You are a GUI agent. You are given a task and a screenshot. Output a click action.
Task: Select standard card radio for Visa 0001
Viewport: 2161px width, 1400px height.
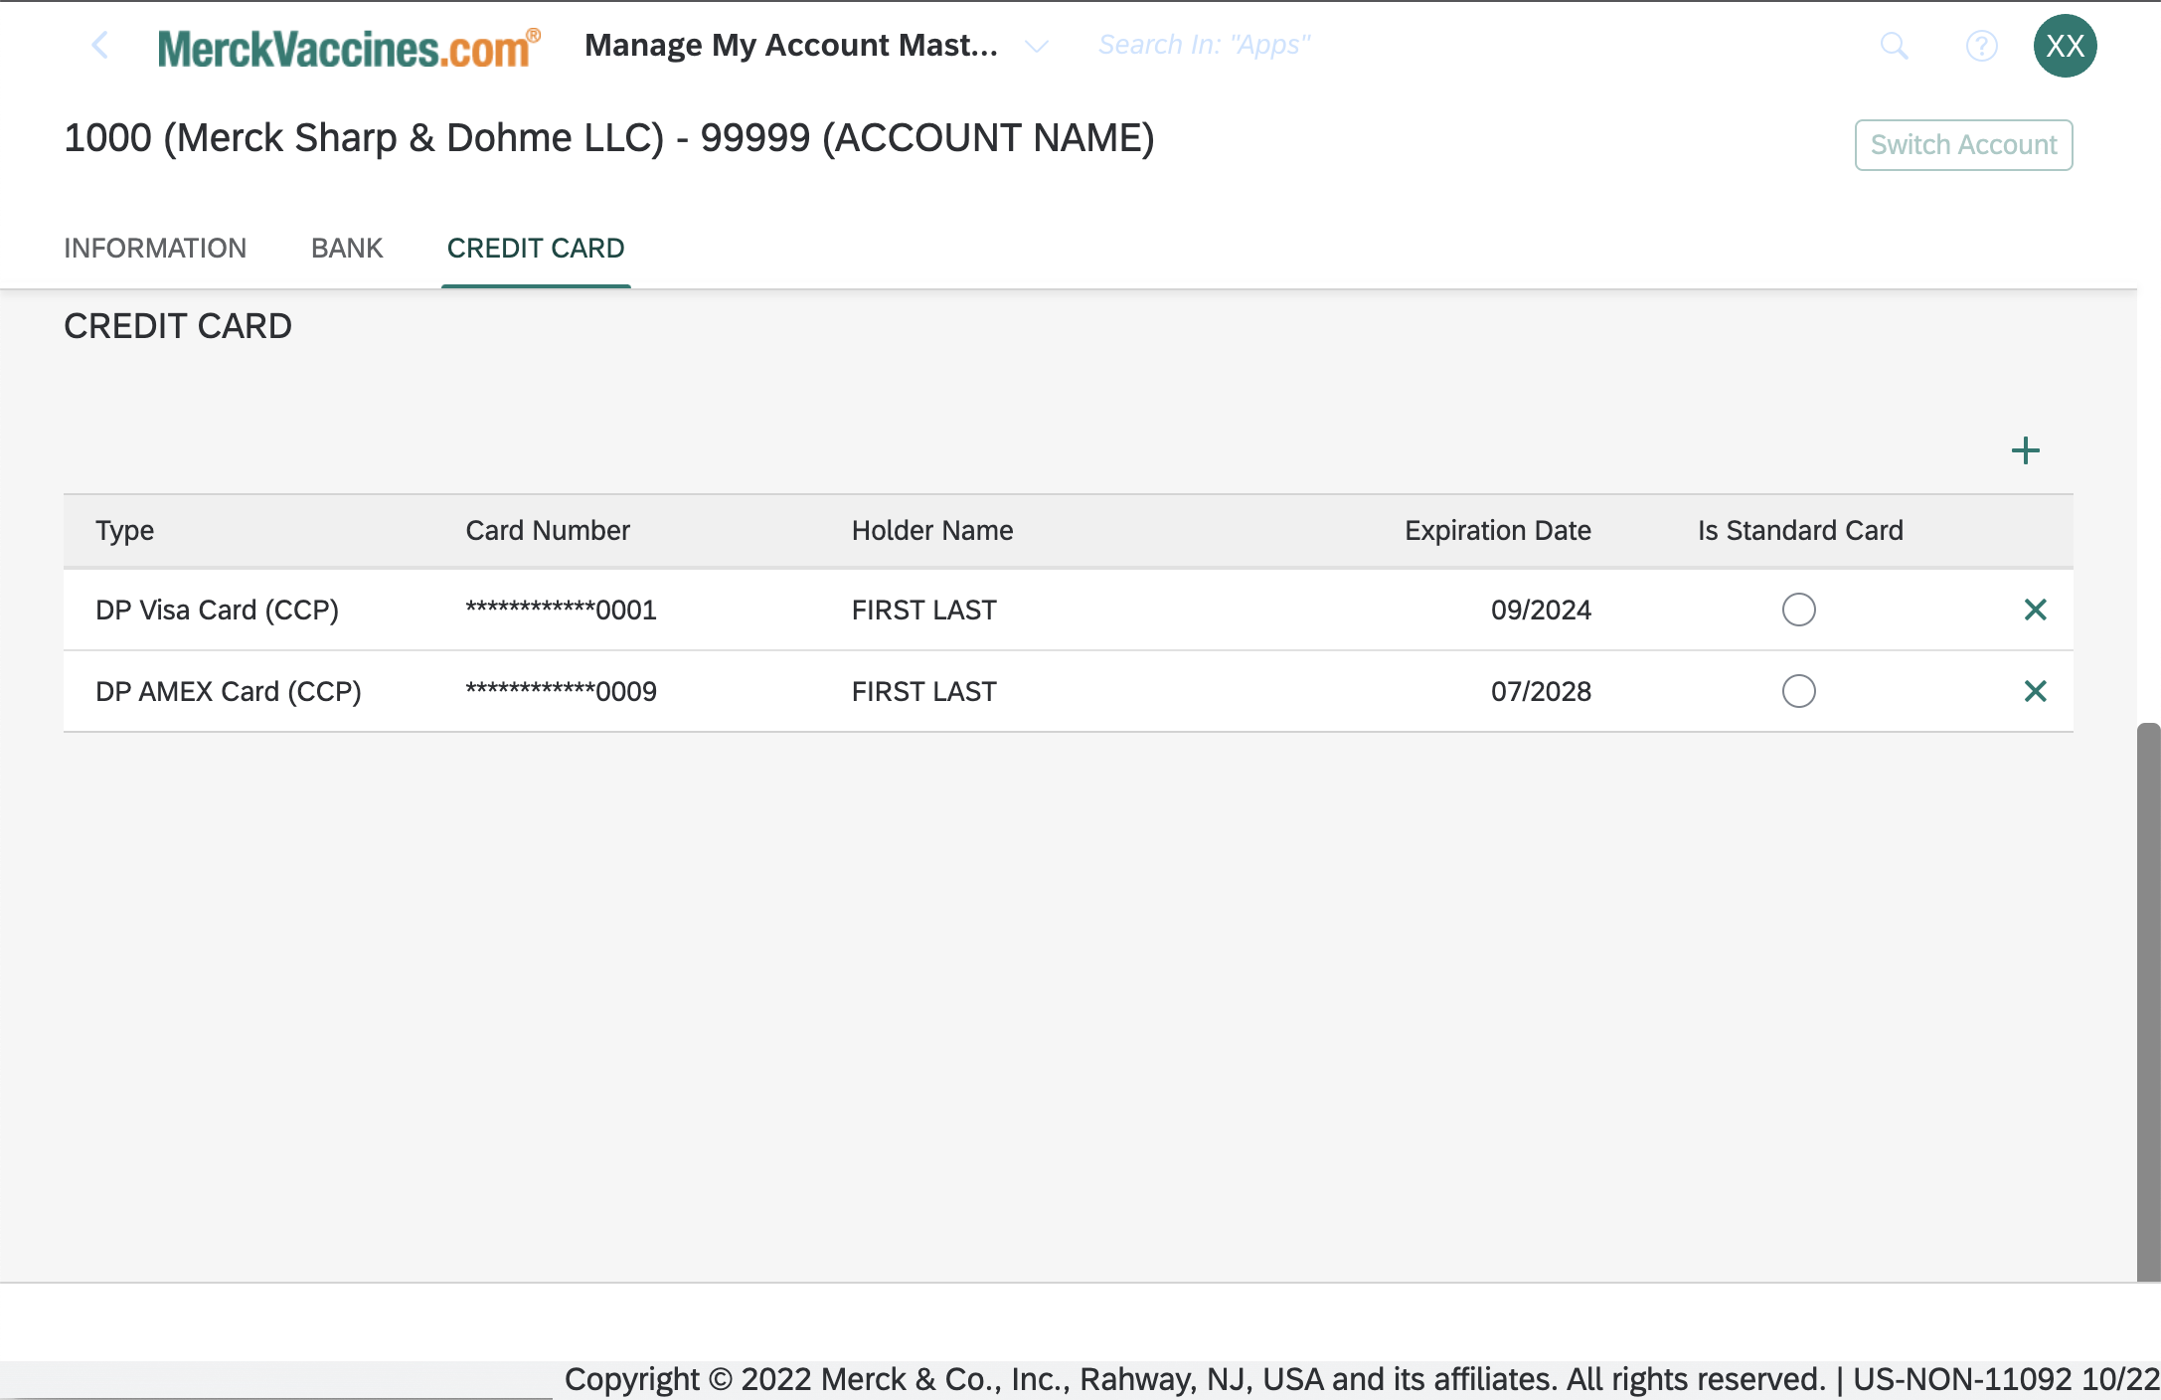click(1799, 608)
